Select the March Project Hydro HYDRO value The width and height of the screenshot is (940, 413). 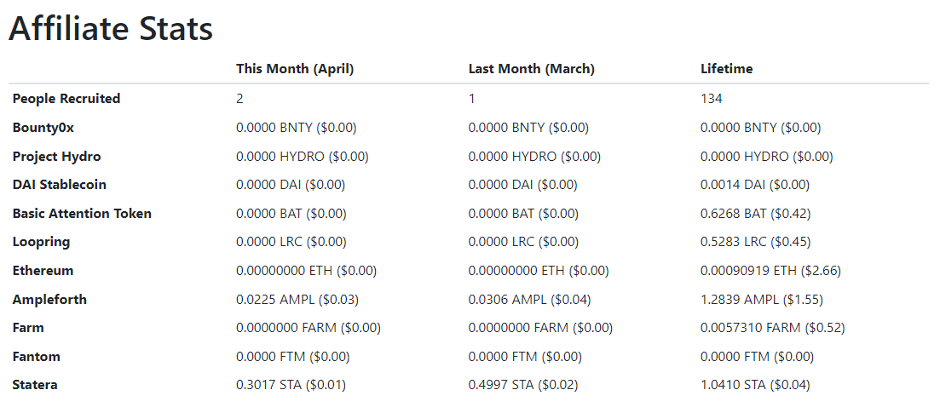pyautogui.click(x=534, y=157)
